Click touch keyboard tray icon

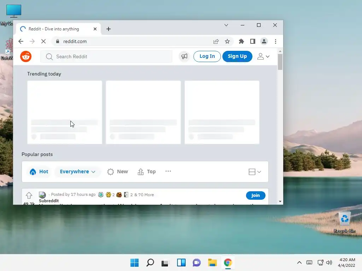(x=309, y=263)
